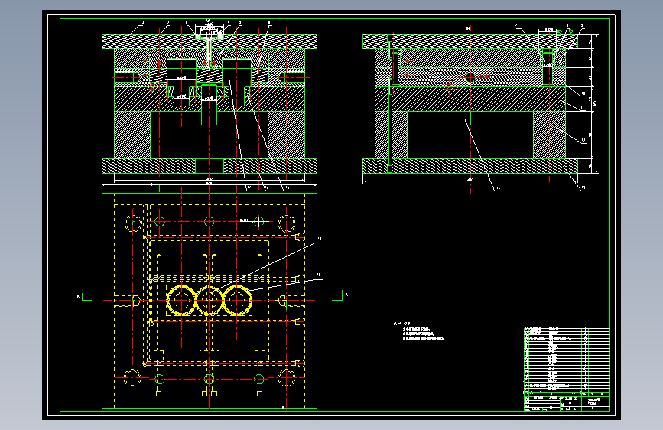Click the right section mark A beside plan view
The image size is (663, 430).
pos(340,295)
